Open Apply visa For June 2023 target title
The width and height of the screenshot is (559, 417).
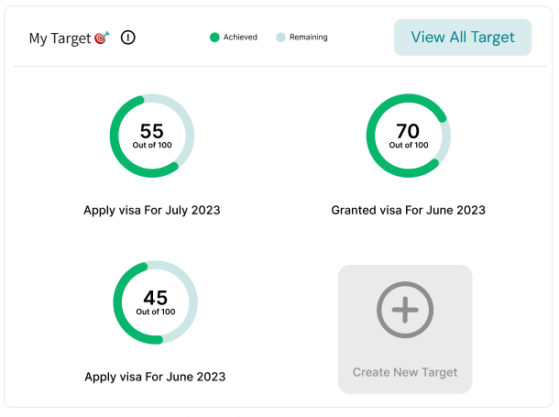click(x=155, y=377)
